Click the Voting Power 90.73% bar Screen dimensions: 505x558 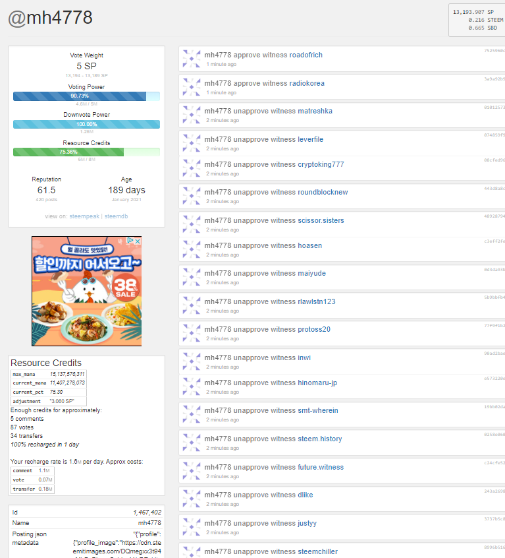click(x=87, y=96)
